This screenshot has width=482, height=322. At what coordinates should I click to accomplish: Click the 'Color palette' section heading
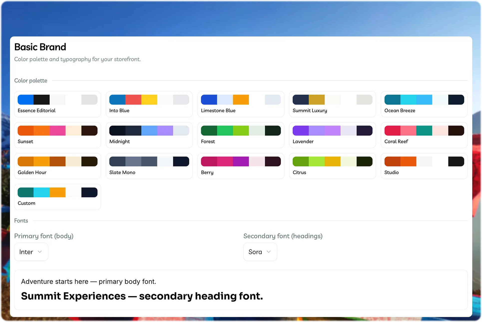(31, 81)
